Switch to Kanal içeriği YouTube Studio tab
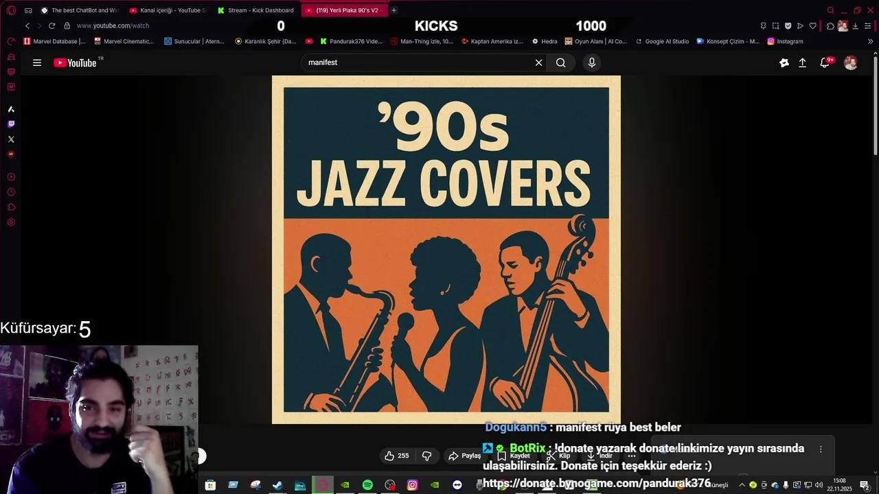This screenshot has width=879, height=494. tap(168, 10)
